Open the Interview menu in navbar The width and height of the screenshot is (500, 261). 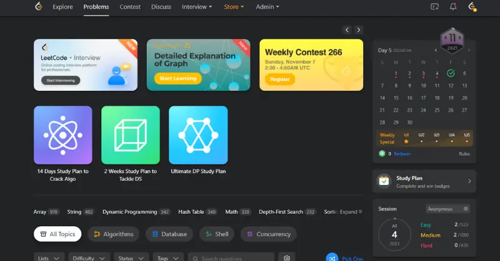pyautogui.click(x=196, y=7)
